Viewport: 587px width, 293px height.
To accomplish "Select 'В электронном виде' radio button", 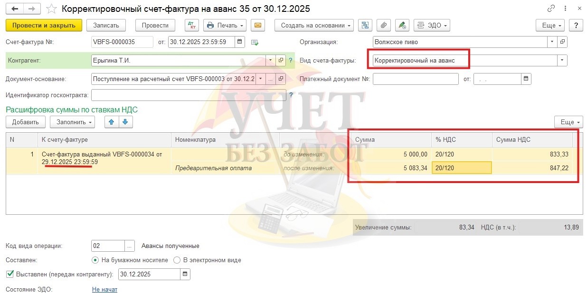I will tap(177, 260).
